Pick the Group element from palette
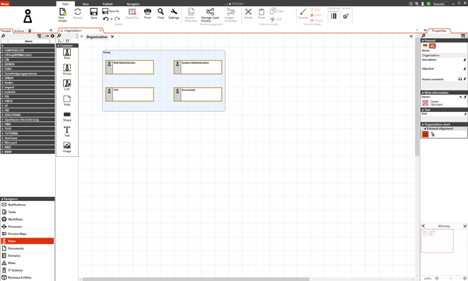 pos(67,69)
